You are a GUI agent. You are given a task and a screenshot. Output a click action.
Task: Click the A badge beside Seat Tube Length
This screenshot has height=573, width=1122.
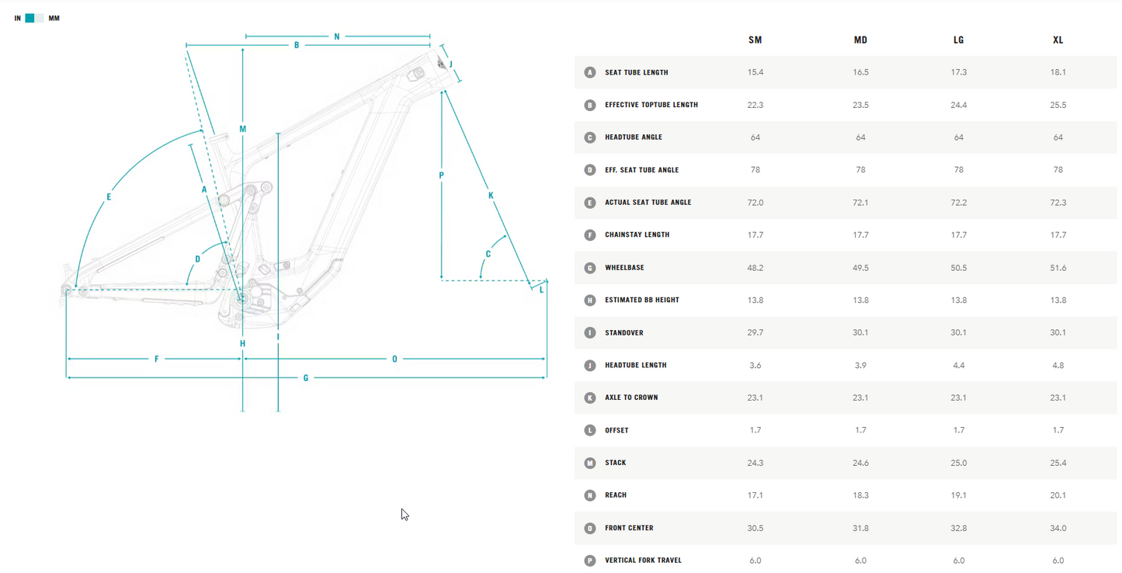(590, 72)
